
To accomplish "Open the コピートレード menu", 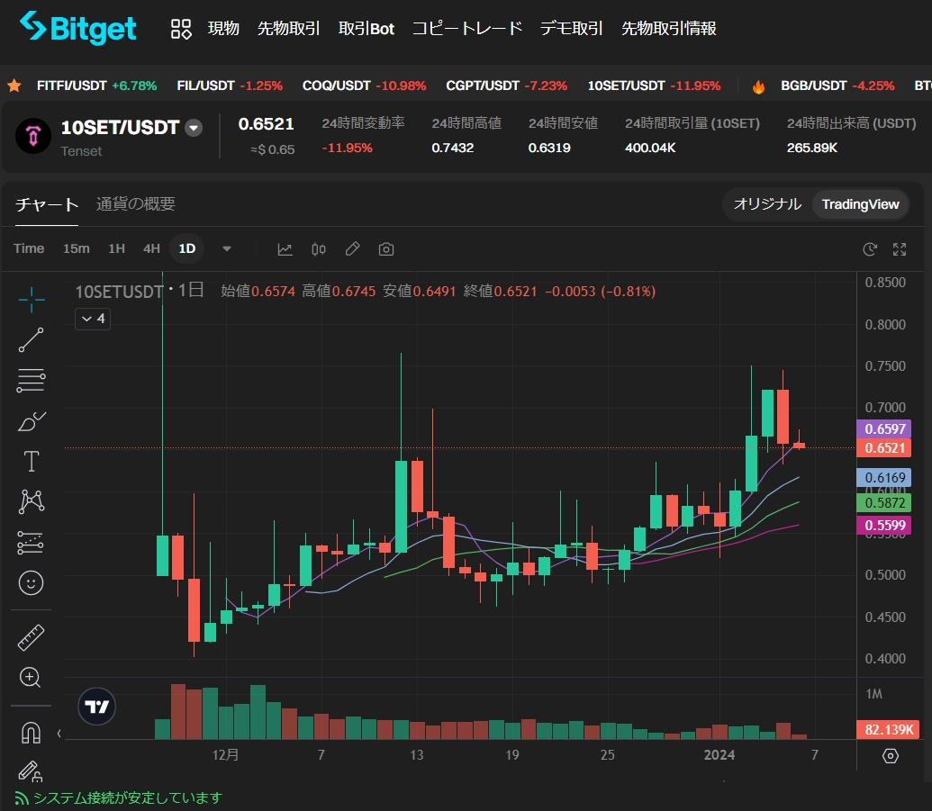I will pos(466,29).
